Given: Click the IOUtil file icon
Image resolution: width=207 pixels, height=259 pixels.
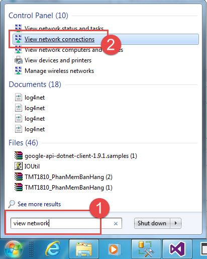Looking at the screenshot, I should click(x=18, y=166).
